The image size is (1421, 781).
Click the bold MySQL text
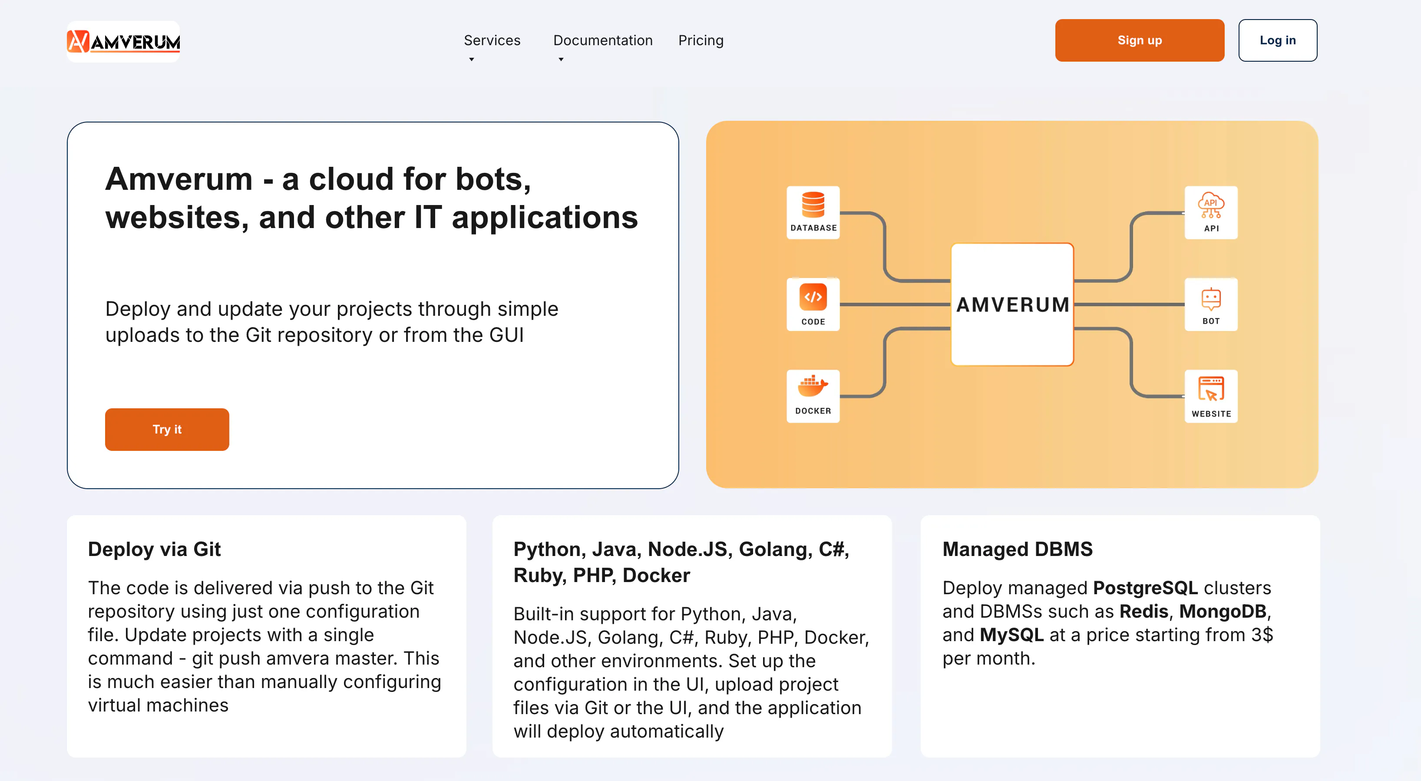tap(1012, 635)
